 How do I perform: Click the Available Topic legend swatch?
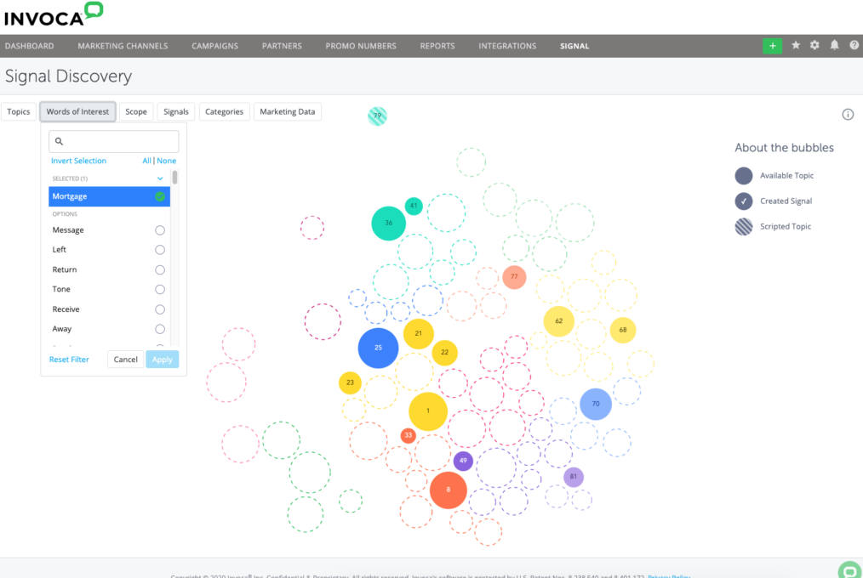744,176
